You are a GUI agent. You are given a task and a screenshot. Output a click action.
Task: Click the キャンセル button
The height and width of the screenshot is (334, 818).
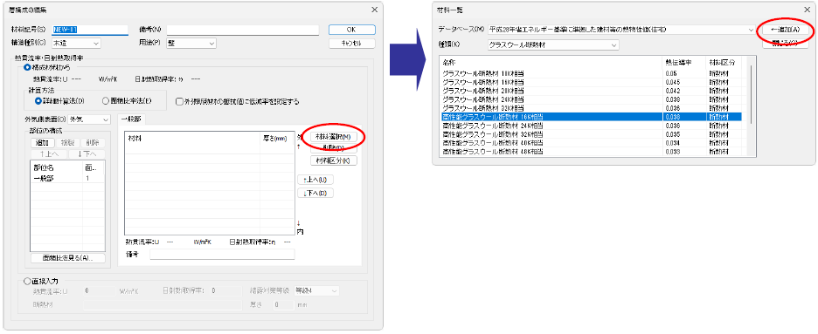point(351,44)
